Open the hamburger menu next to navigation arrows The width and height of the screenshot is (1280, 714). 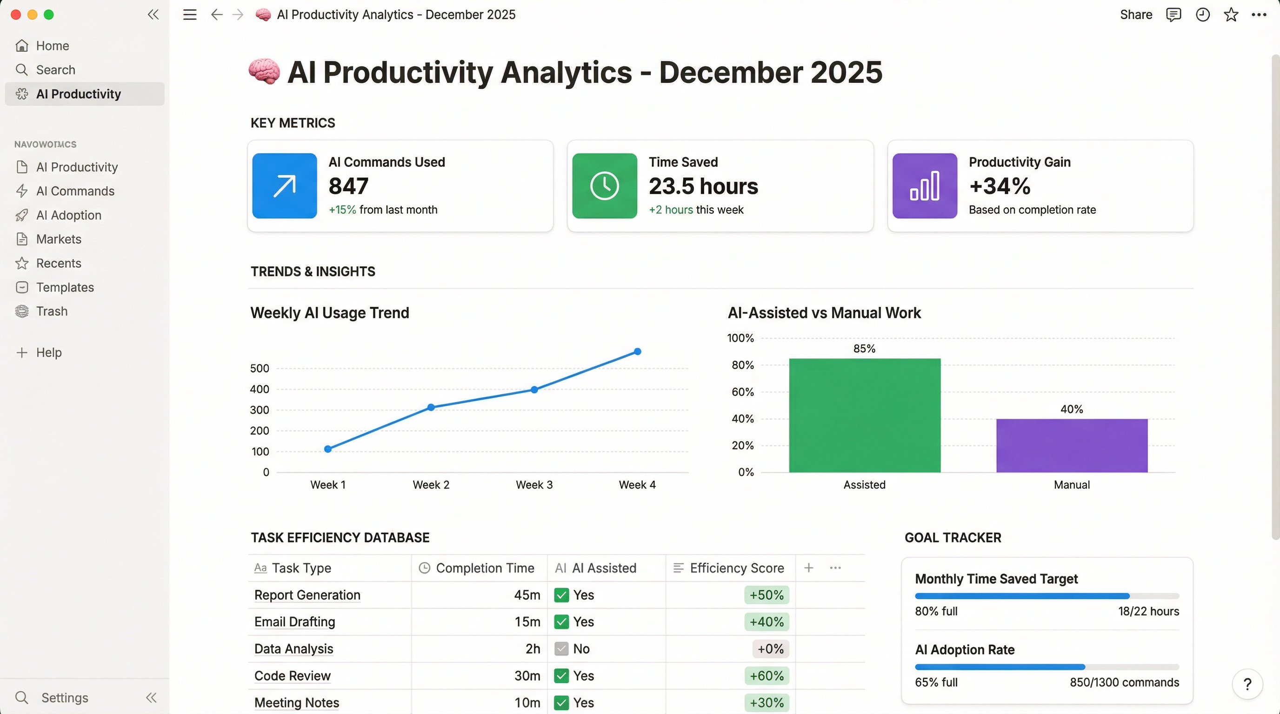pos(189,14)
